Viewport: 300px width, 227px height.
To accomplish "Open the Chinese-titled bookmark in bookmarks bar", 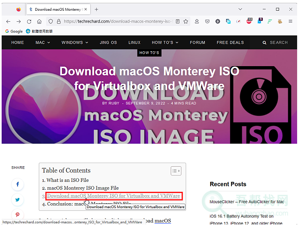I will (39, 31).
